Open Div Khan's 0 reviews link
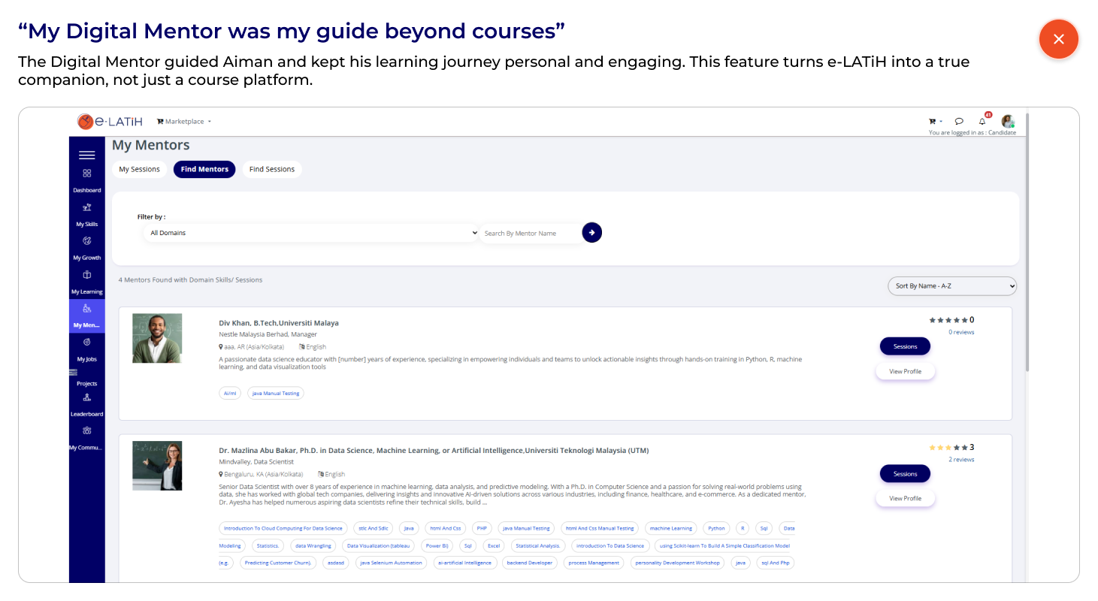 click(x=961, y=332)
